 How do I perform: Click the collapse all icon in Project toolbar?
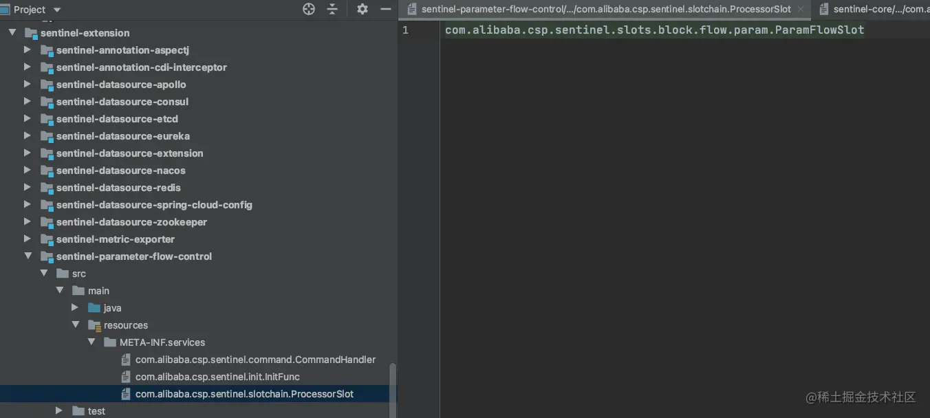click(332, 9)
